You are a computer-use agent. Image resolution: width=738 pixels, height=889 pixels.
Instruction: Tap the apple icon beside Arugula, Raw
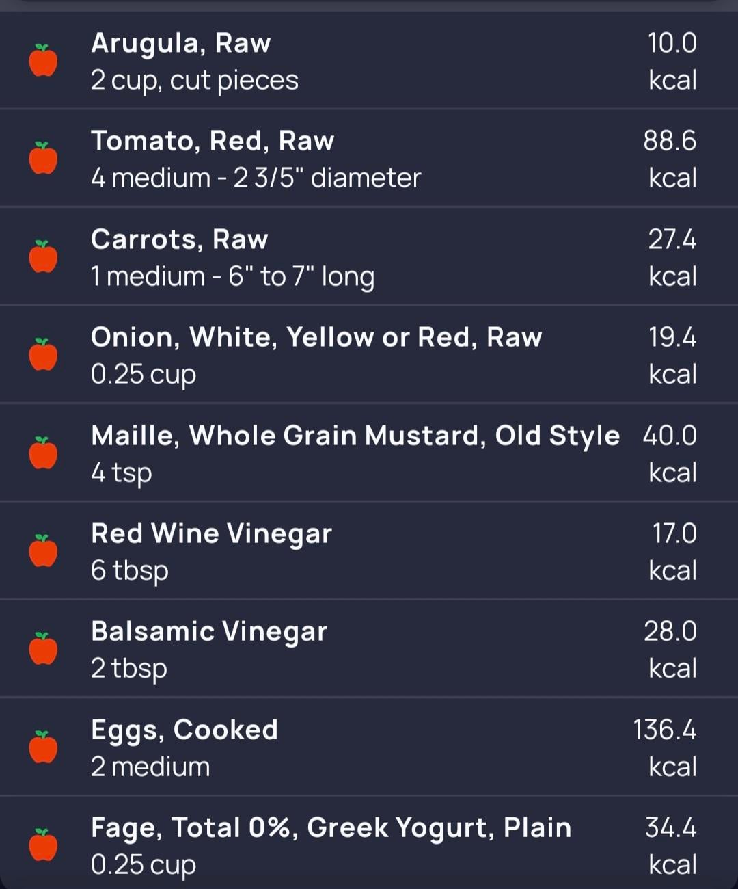pos(43,61)
